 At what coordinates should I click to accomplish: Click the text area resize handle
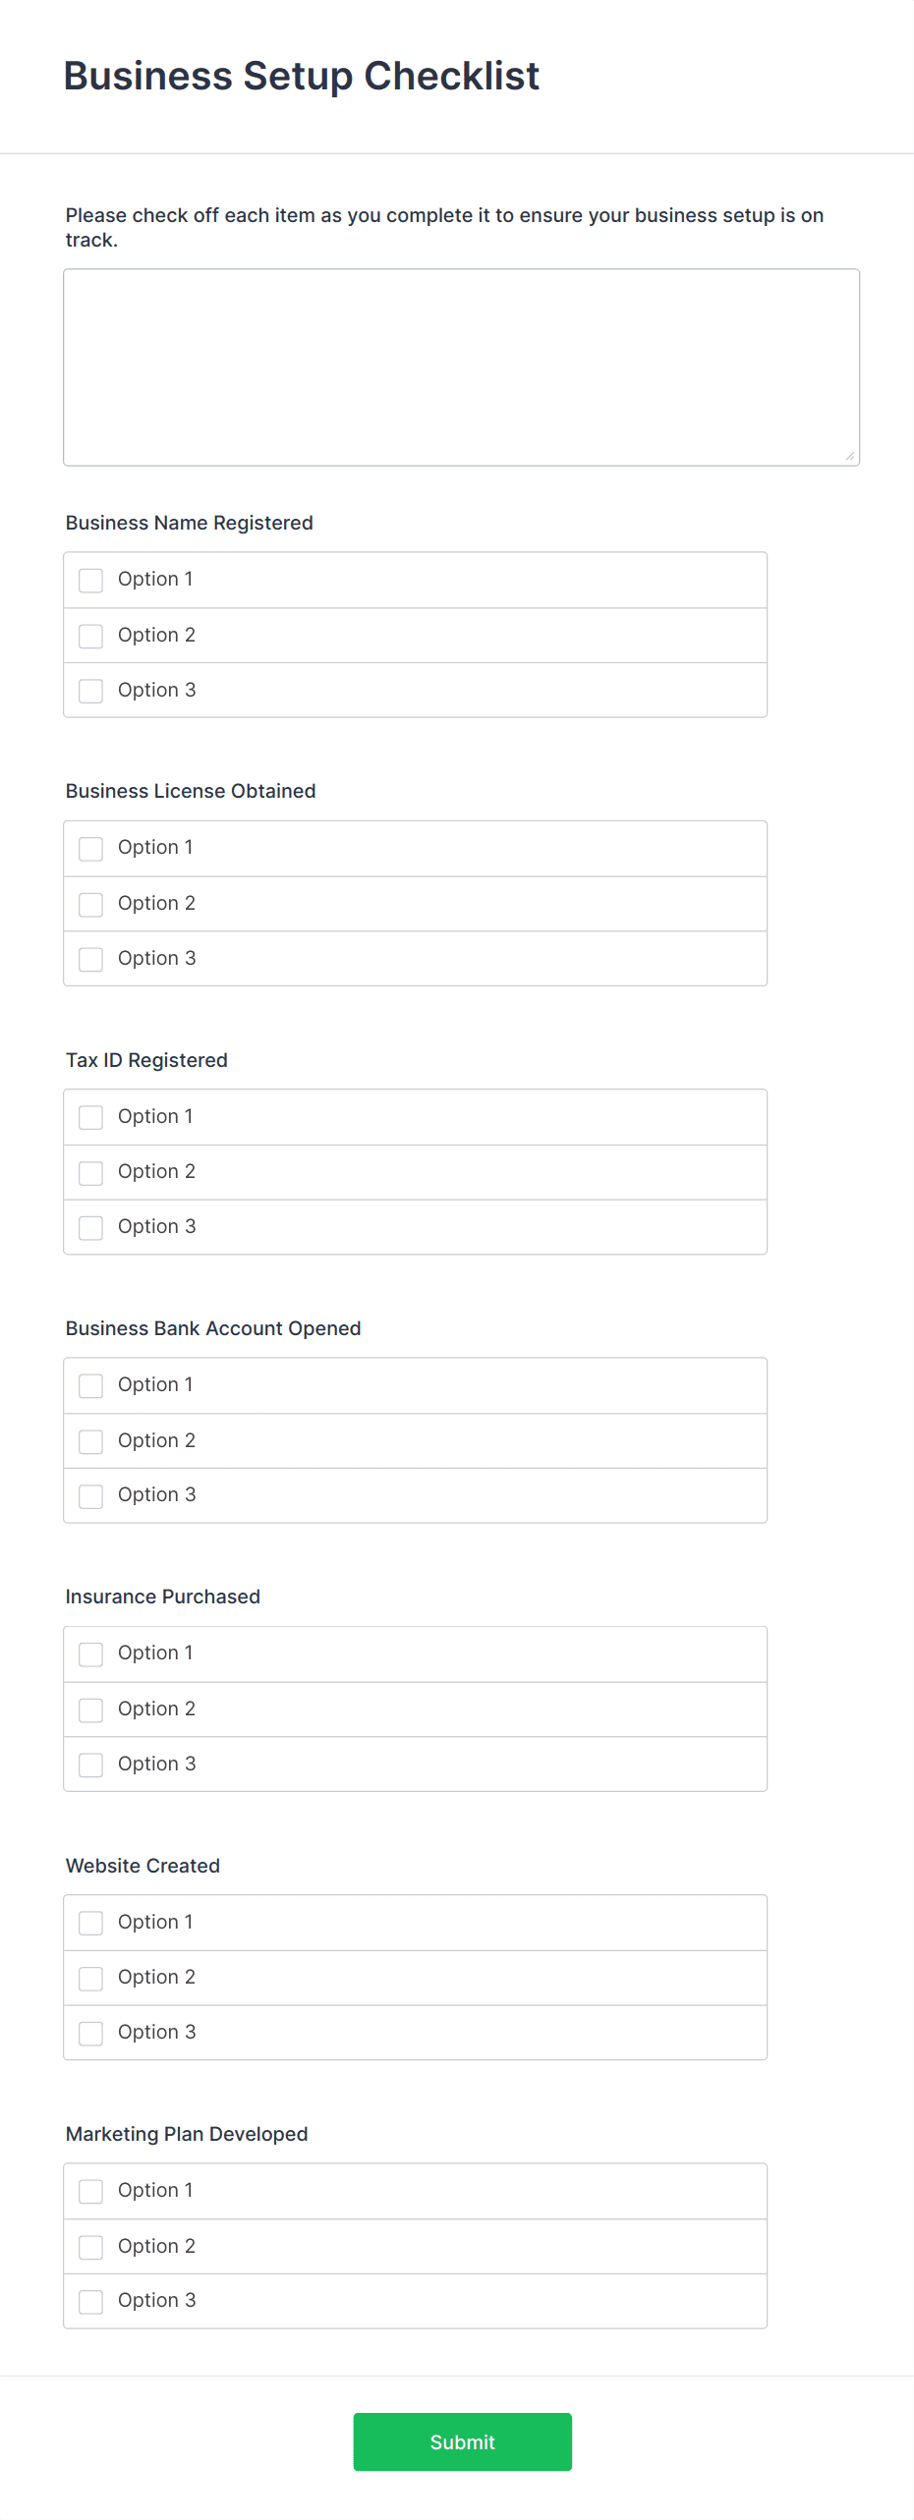tap(850, 456)
